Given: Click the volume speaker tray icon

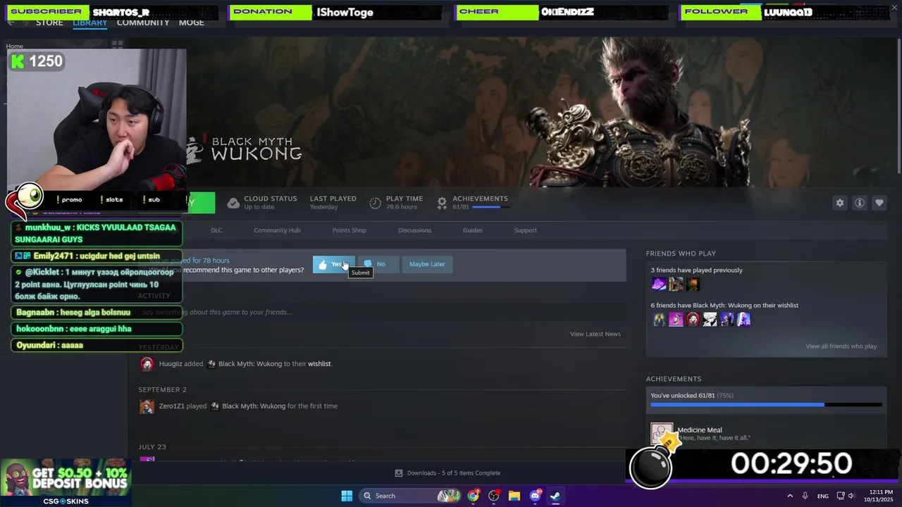Looking at the screenshot, I should coord(851,496).
